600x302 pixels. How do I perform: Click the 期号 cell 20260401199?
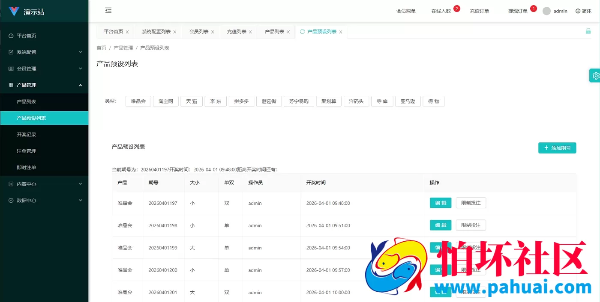tap(163, 248)
